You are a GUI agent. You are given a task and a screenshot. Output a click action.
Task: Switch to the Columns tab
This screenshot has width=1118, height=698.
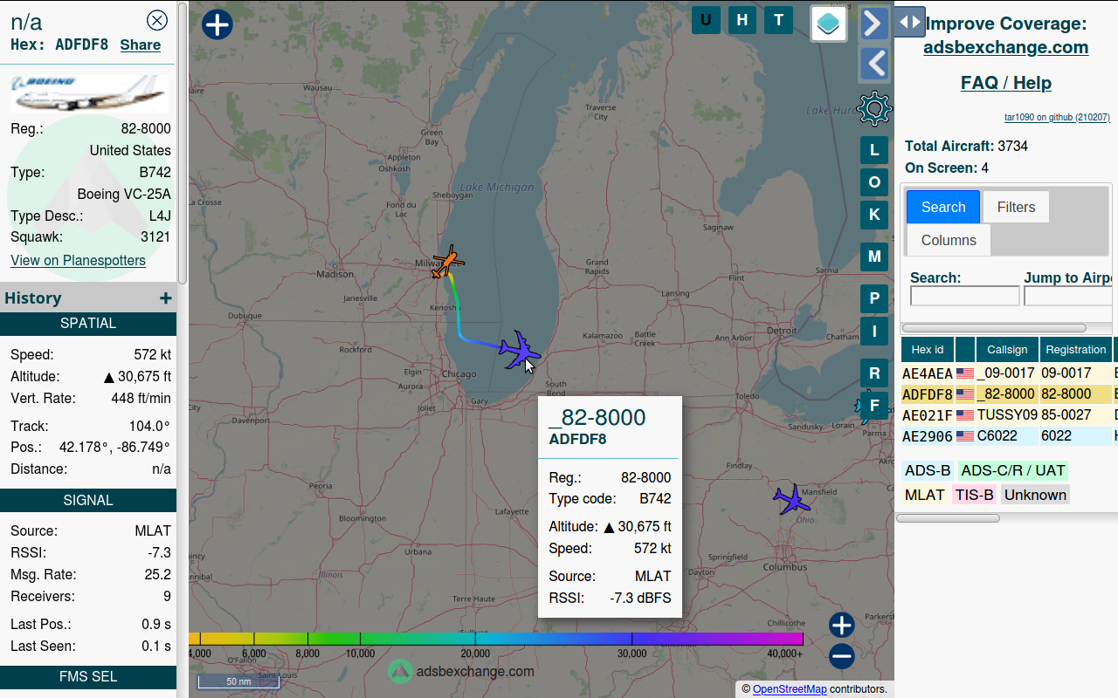pyautogui.click(x=949, y=240)
